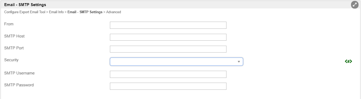Click the Security label text
361x99 pixels.
tap(11, 60)
